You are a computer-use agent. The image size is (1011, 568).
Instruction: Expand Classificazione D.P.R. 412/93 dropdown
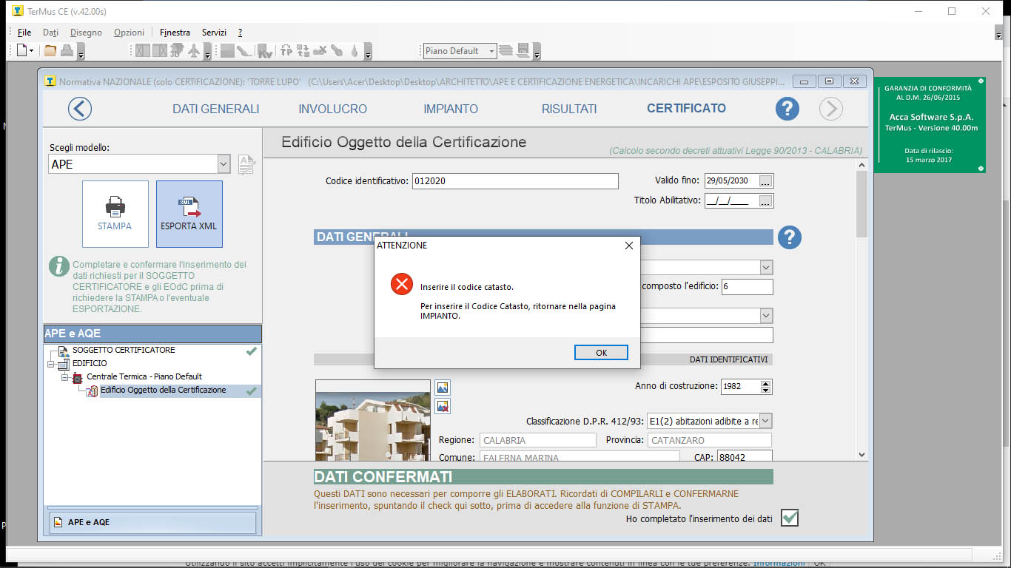tap(765, 421)
